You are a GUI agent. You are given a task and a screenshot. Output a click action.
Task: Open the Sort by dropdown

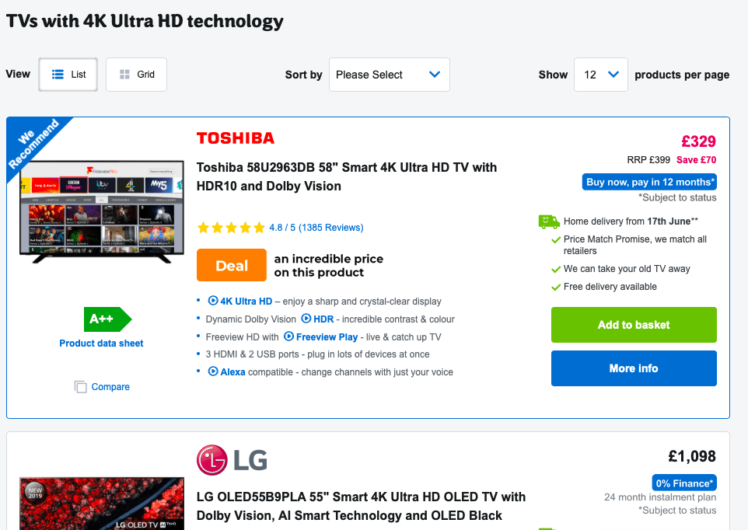(390, 75)
